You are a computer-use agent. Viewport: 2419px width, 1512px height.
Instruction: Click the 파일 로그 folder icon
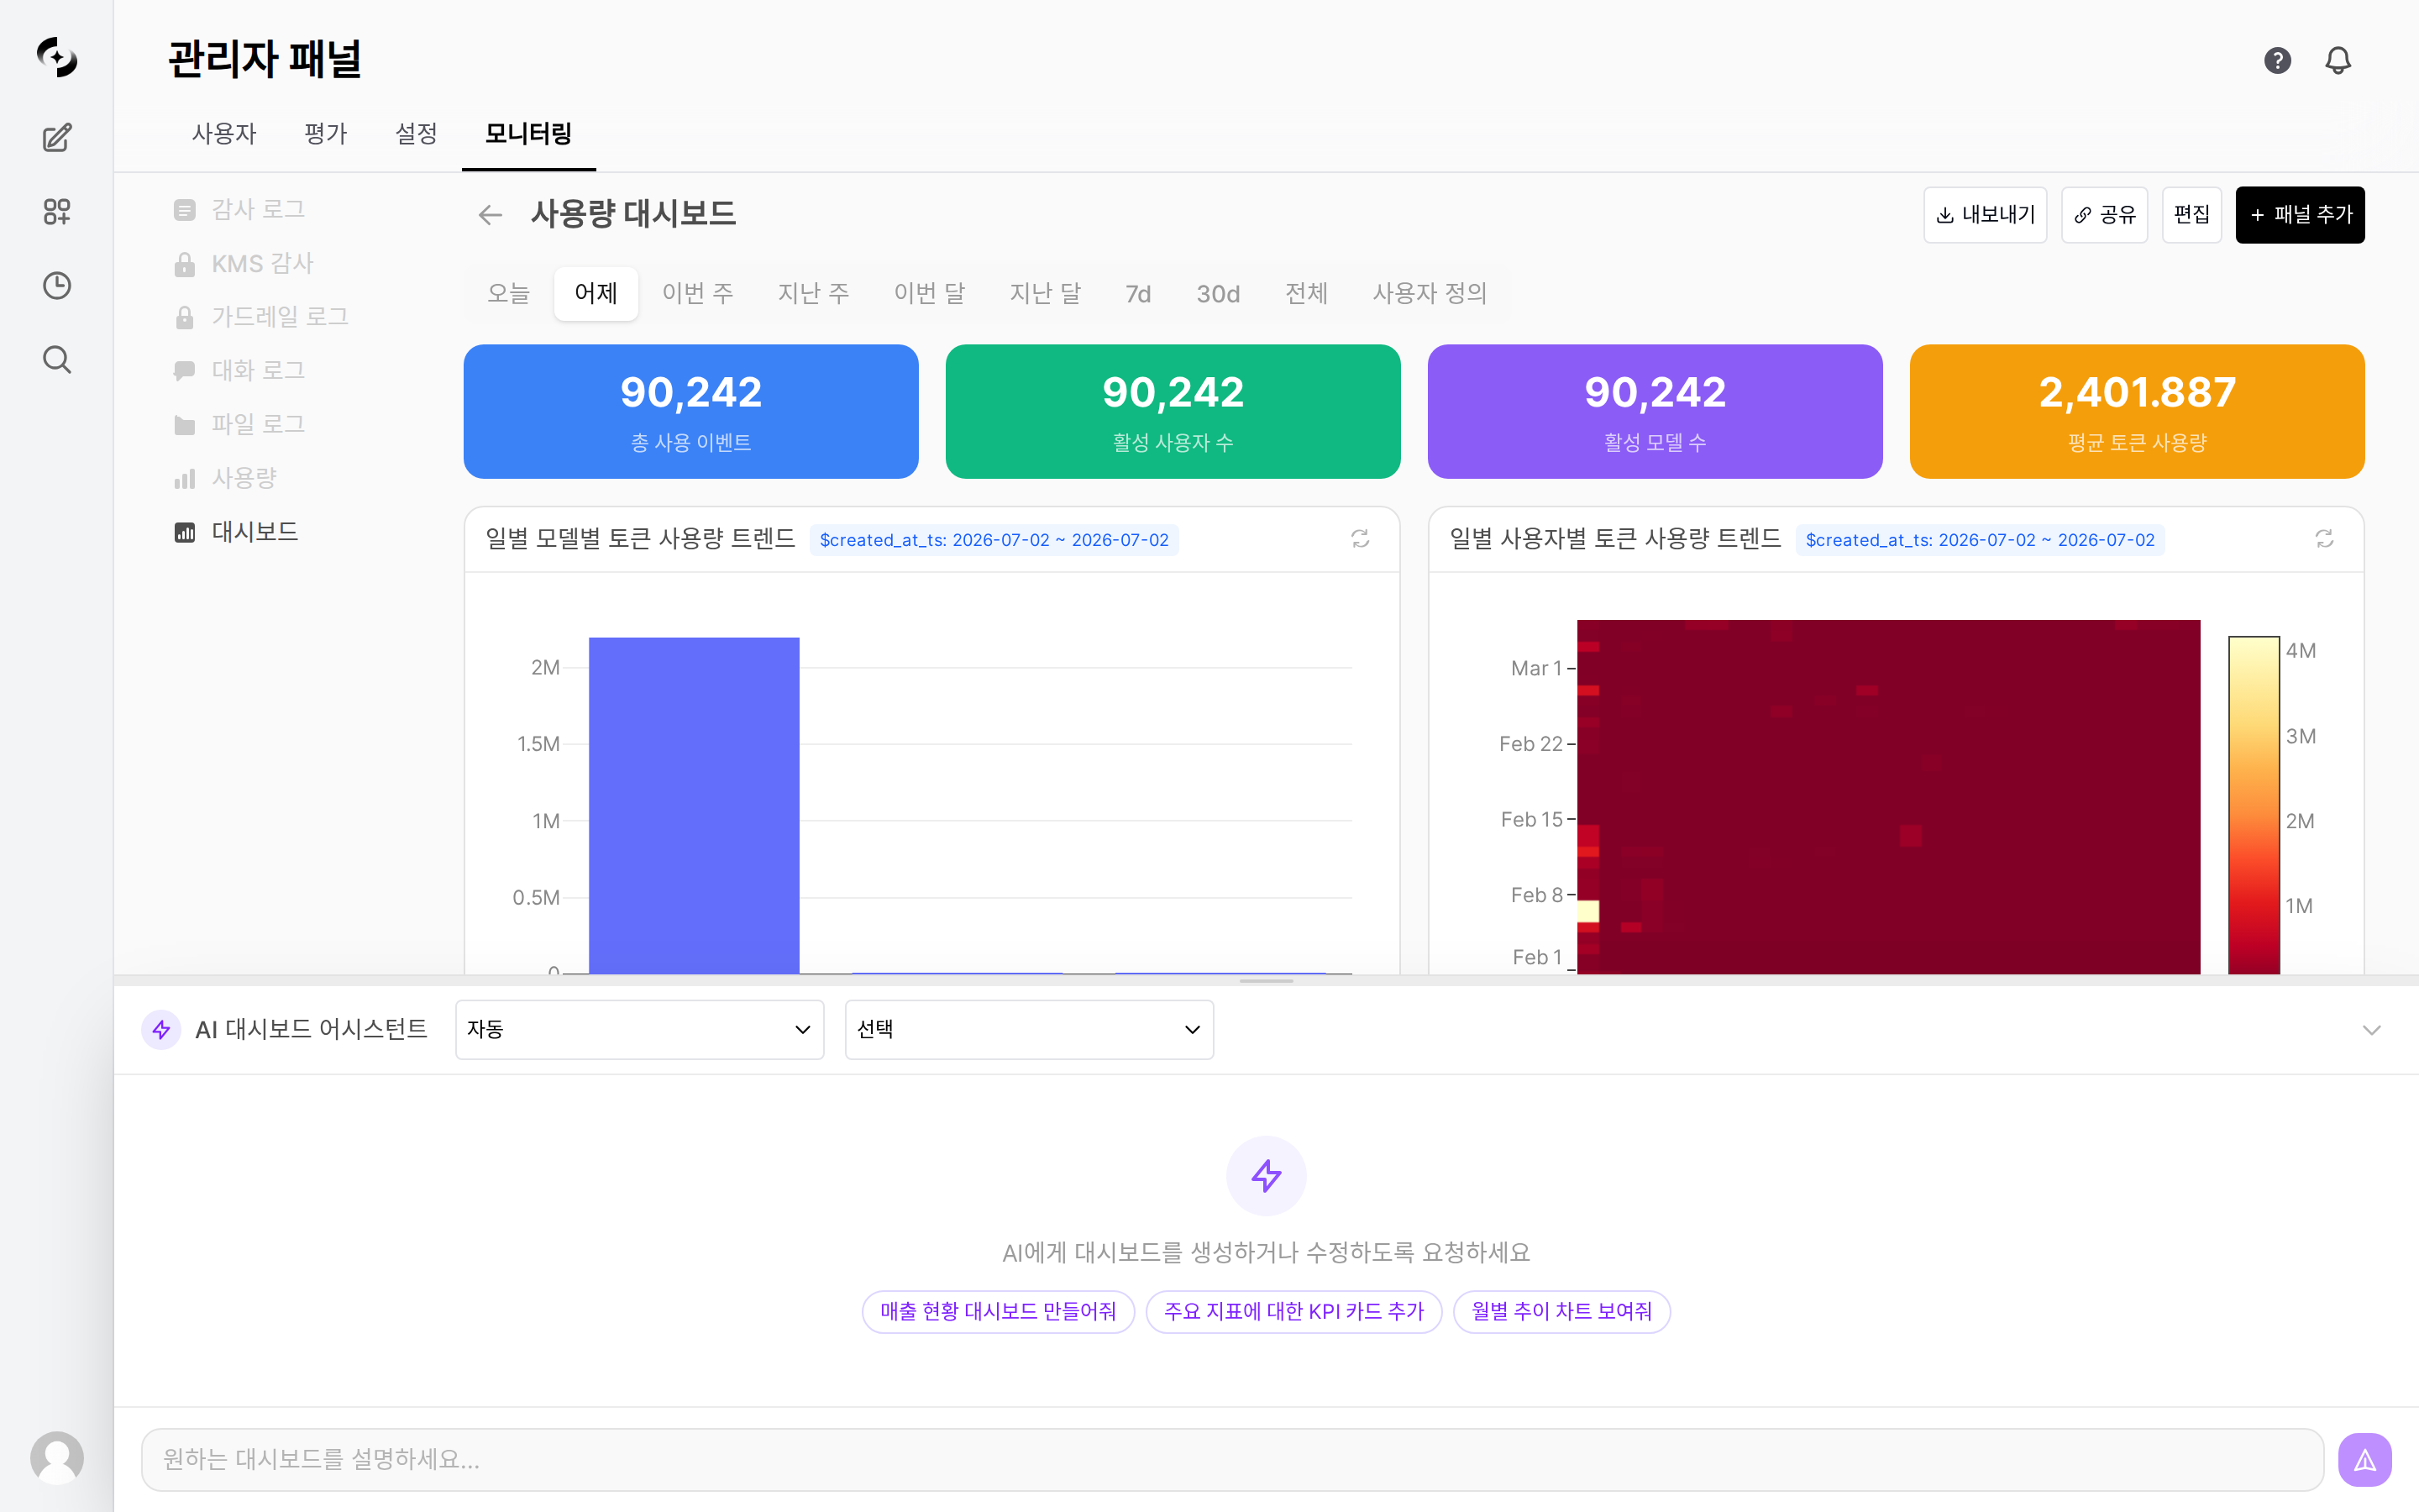point(184,425)
